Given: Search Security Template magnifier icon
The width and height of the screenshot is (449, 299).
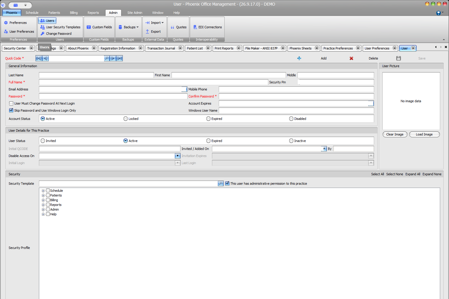Looking at the screenshot, I should point(221,184).
